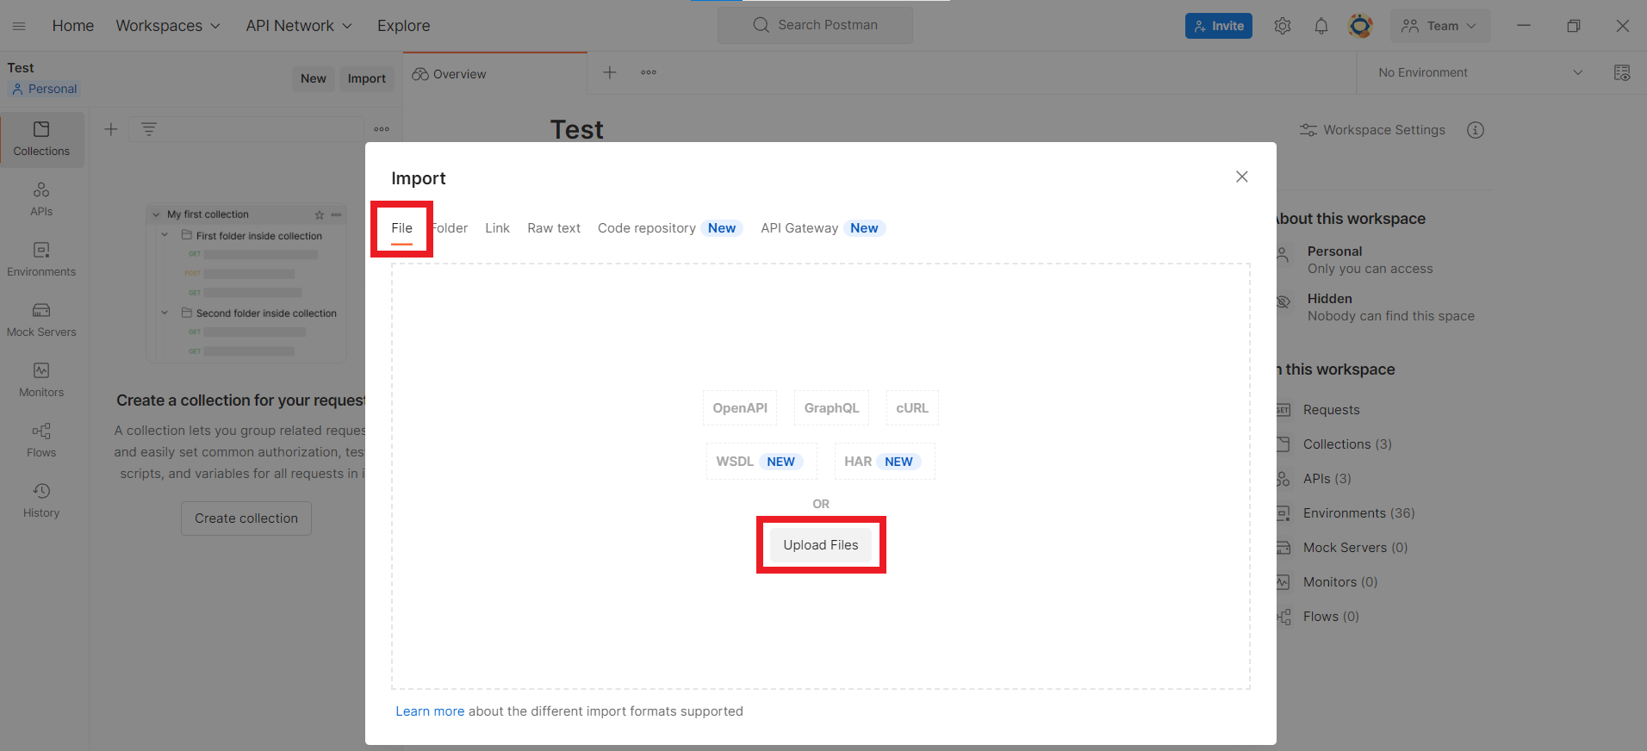The width and height of the screenshot is (1647, 751).
Task: Click the HAR format tag
Action: tap(885, 462)
